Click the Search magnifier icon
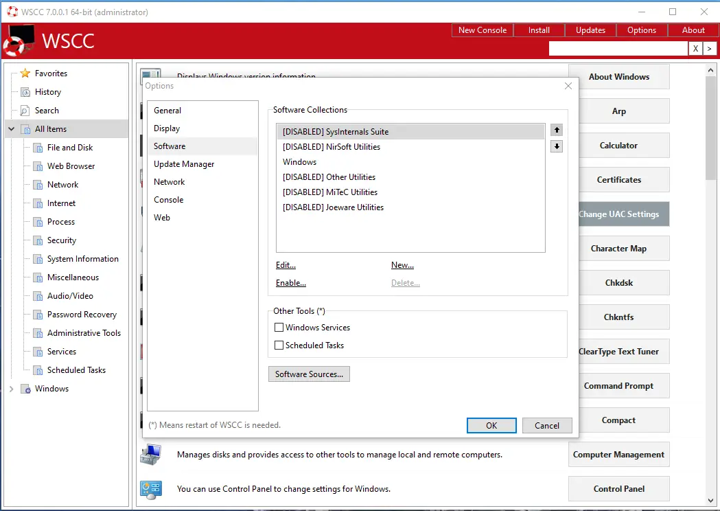Image resolution: width=720 pixels, height=511 pixels. pyautogui.click(x=25, y=111)
